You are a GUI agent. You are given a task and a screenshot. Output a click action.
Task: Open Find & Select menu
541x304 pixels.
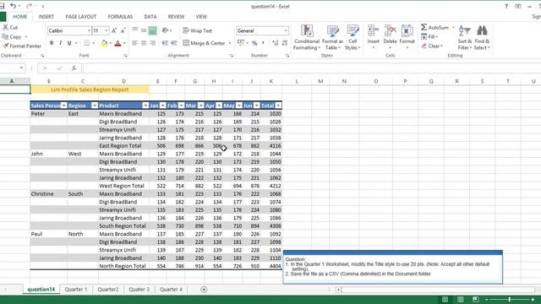482,37
